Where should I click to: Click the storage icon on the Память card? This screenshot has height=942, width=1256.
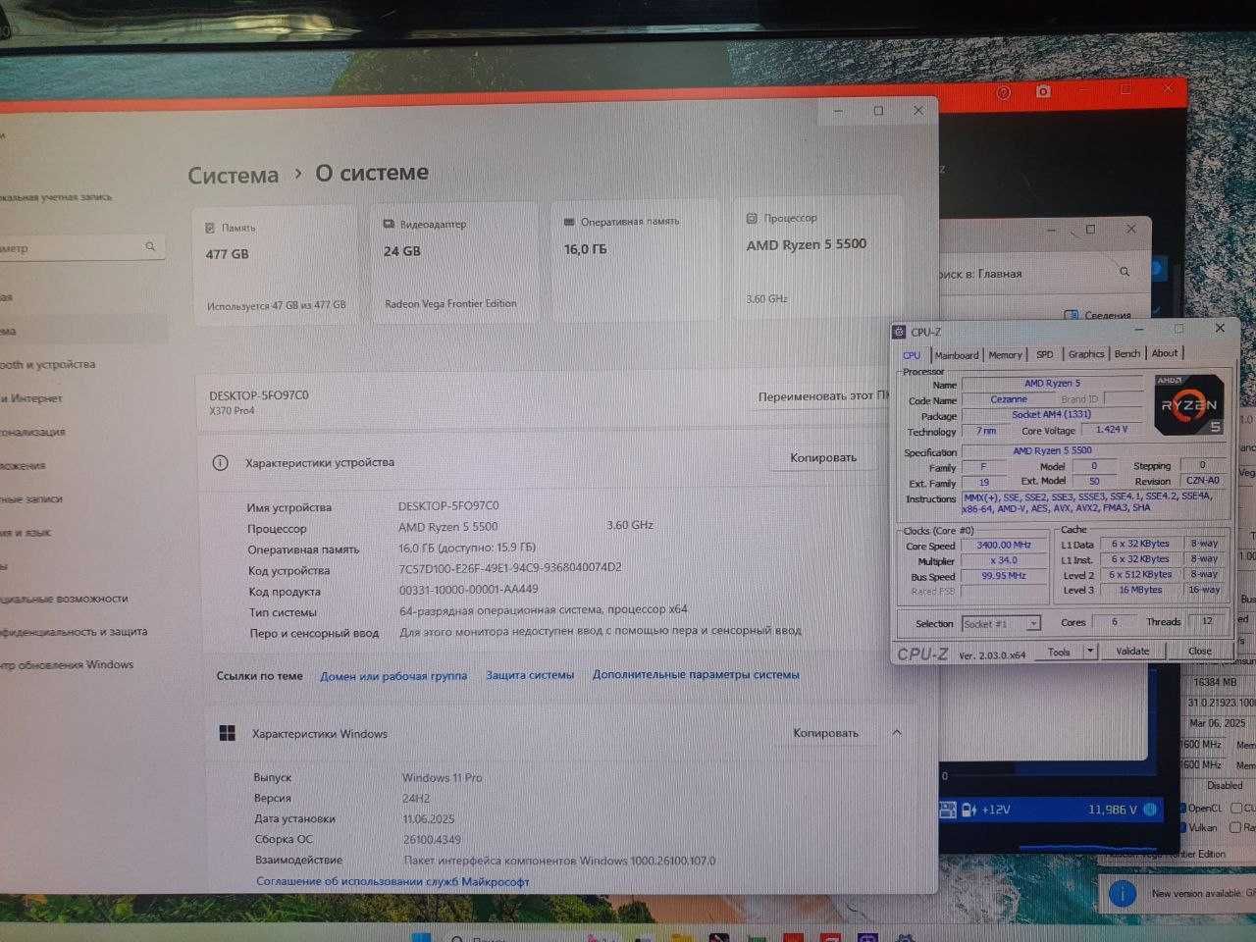pyautogui.click(x=210, y=228)
